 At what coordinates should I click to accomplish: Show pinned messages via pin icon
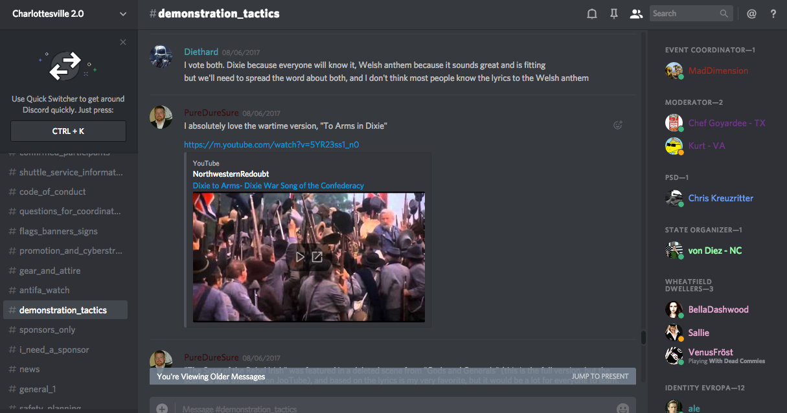(613, 14)
